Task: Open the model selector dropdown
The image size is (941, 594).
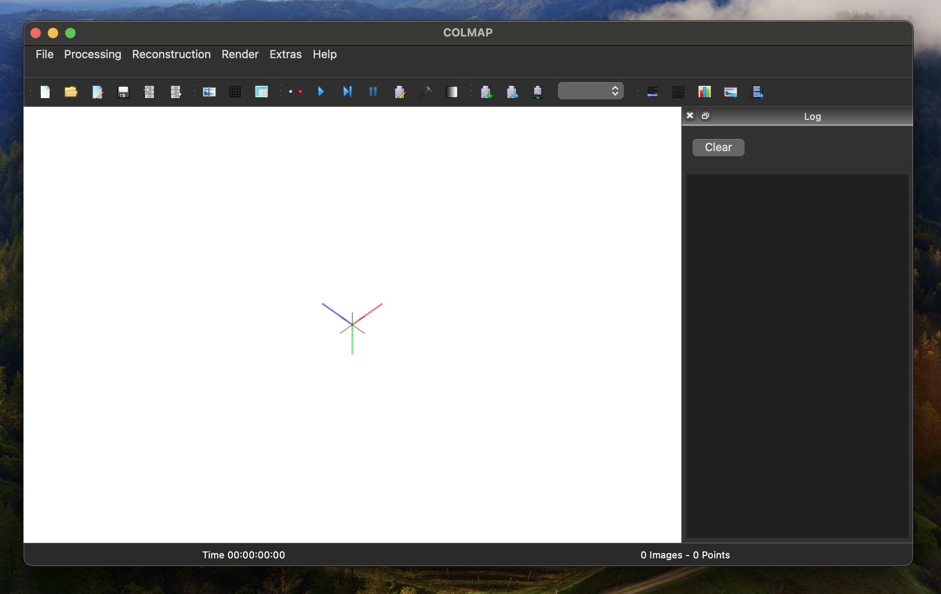Action: 590,91
